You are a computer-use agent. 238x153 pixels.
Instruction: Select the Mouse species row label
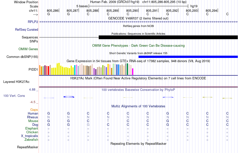tap(33, 121)
